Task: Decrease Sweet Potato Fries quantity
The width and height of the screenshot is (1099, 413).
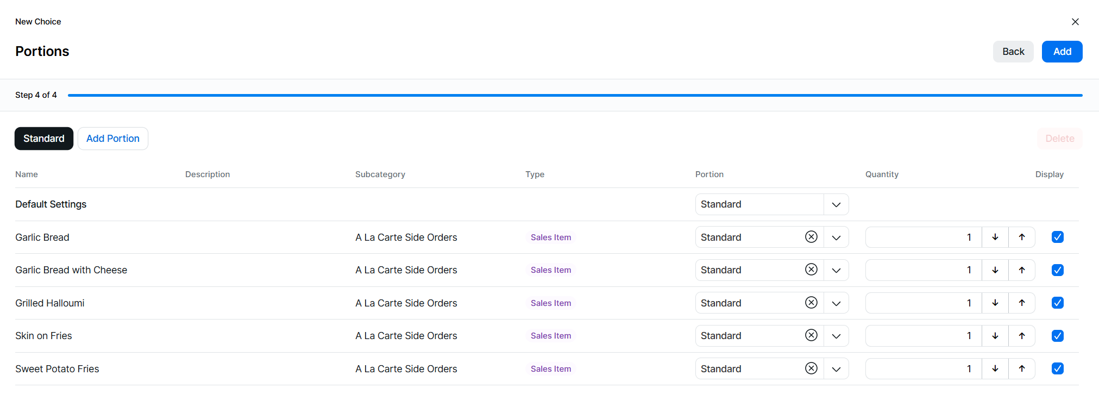Action: coord(995,368)
